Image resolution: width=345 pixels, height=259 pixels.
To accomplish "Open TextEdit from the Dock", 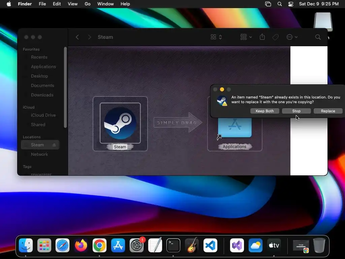I will coord(155,245).
